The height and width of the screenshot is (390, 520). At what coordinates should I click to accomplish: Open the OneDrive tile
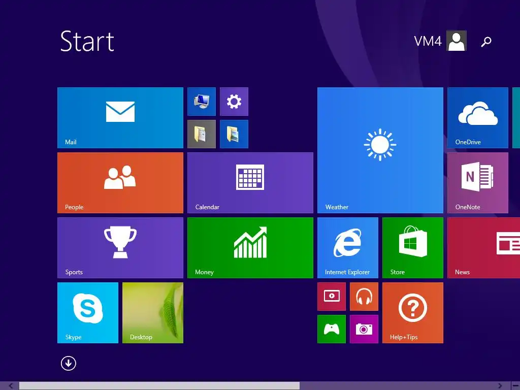click(x=477, y=118)
